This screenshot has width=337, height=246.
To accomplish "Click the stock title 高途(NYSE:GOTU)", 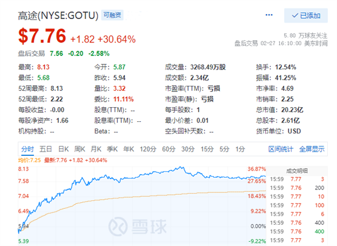I will click(x=58, y=15).
